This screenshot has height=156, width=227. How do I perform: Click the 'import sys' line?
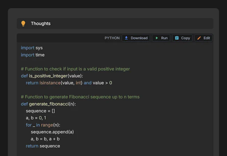(x=32, y=48)
